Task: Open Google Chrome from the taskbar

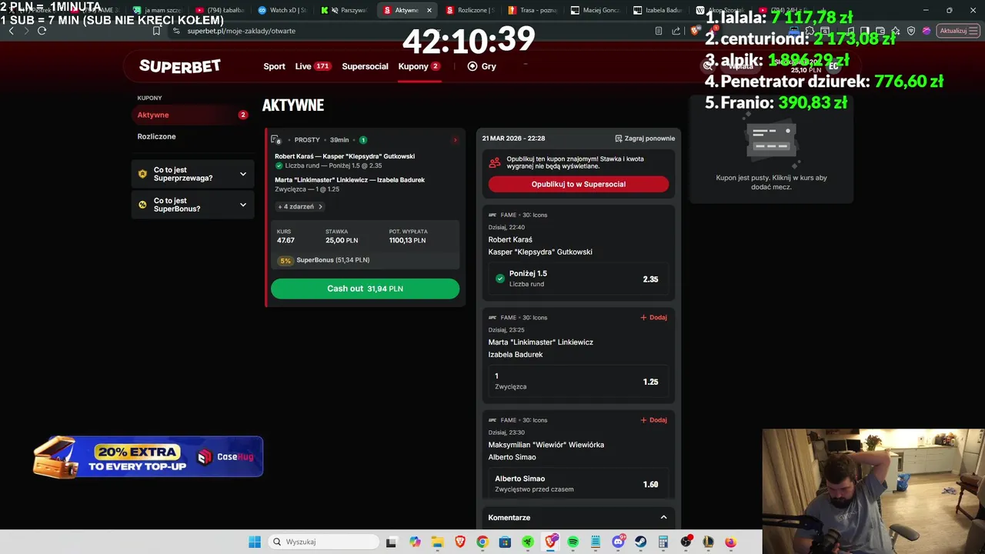Action: [482, 542]
